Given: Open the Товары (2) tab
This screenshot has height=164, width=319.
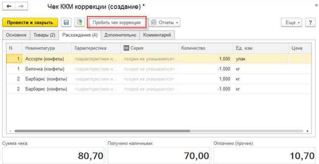Looking at the screenshot, I should [x=44, y=35].
